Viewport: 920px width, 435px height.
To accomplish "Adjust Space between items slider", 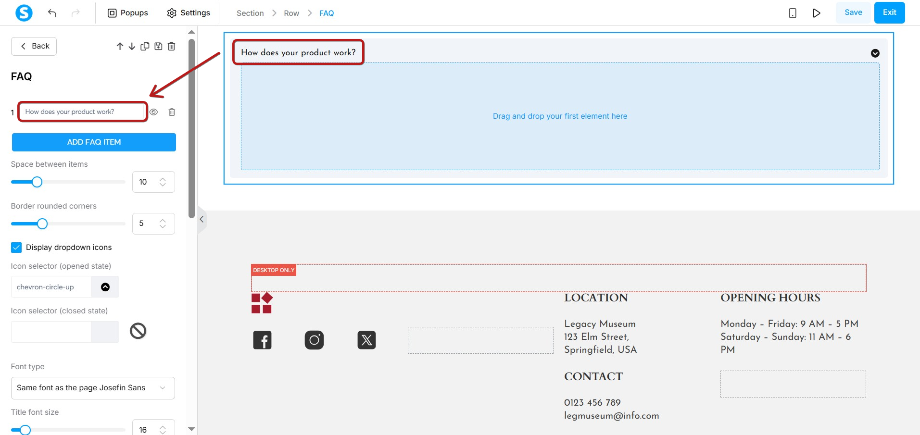I will [37, 182].
